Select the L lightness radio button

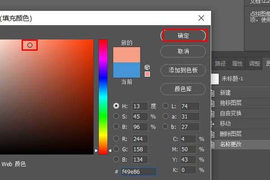coord(166,106)
